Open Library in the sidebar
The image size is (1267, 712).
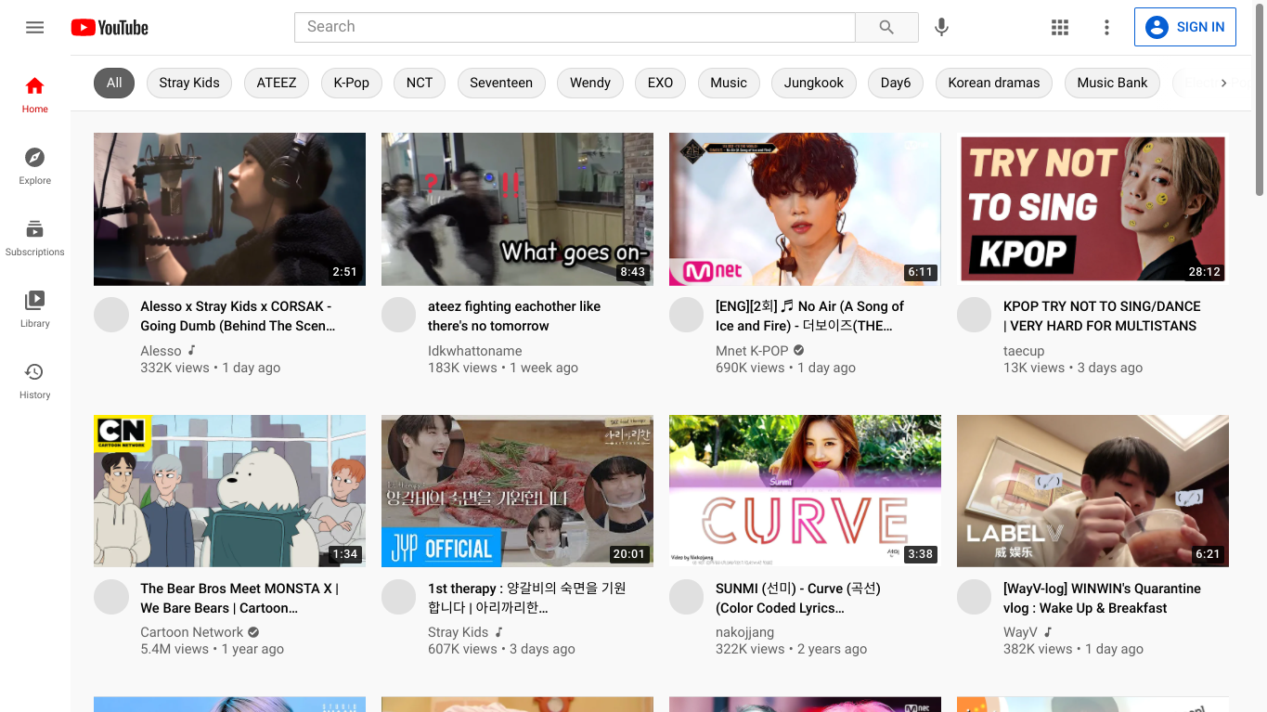click(35, 309)
